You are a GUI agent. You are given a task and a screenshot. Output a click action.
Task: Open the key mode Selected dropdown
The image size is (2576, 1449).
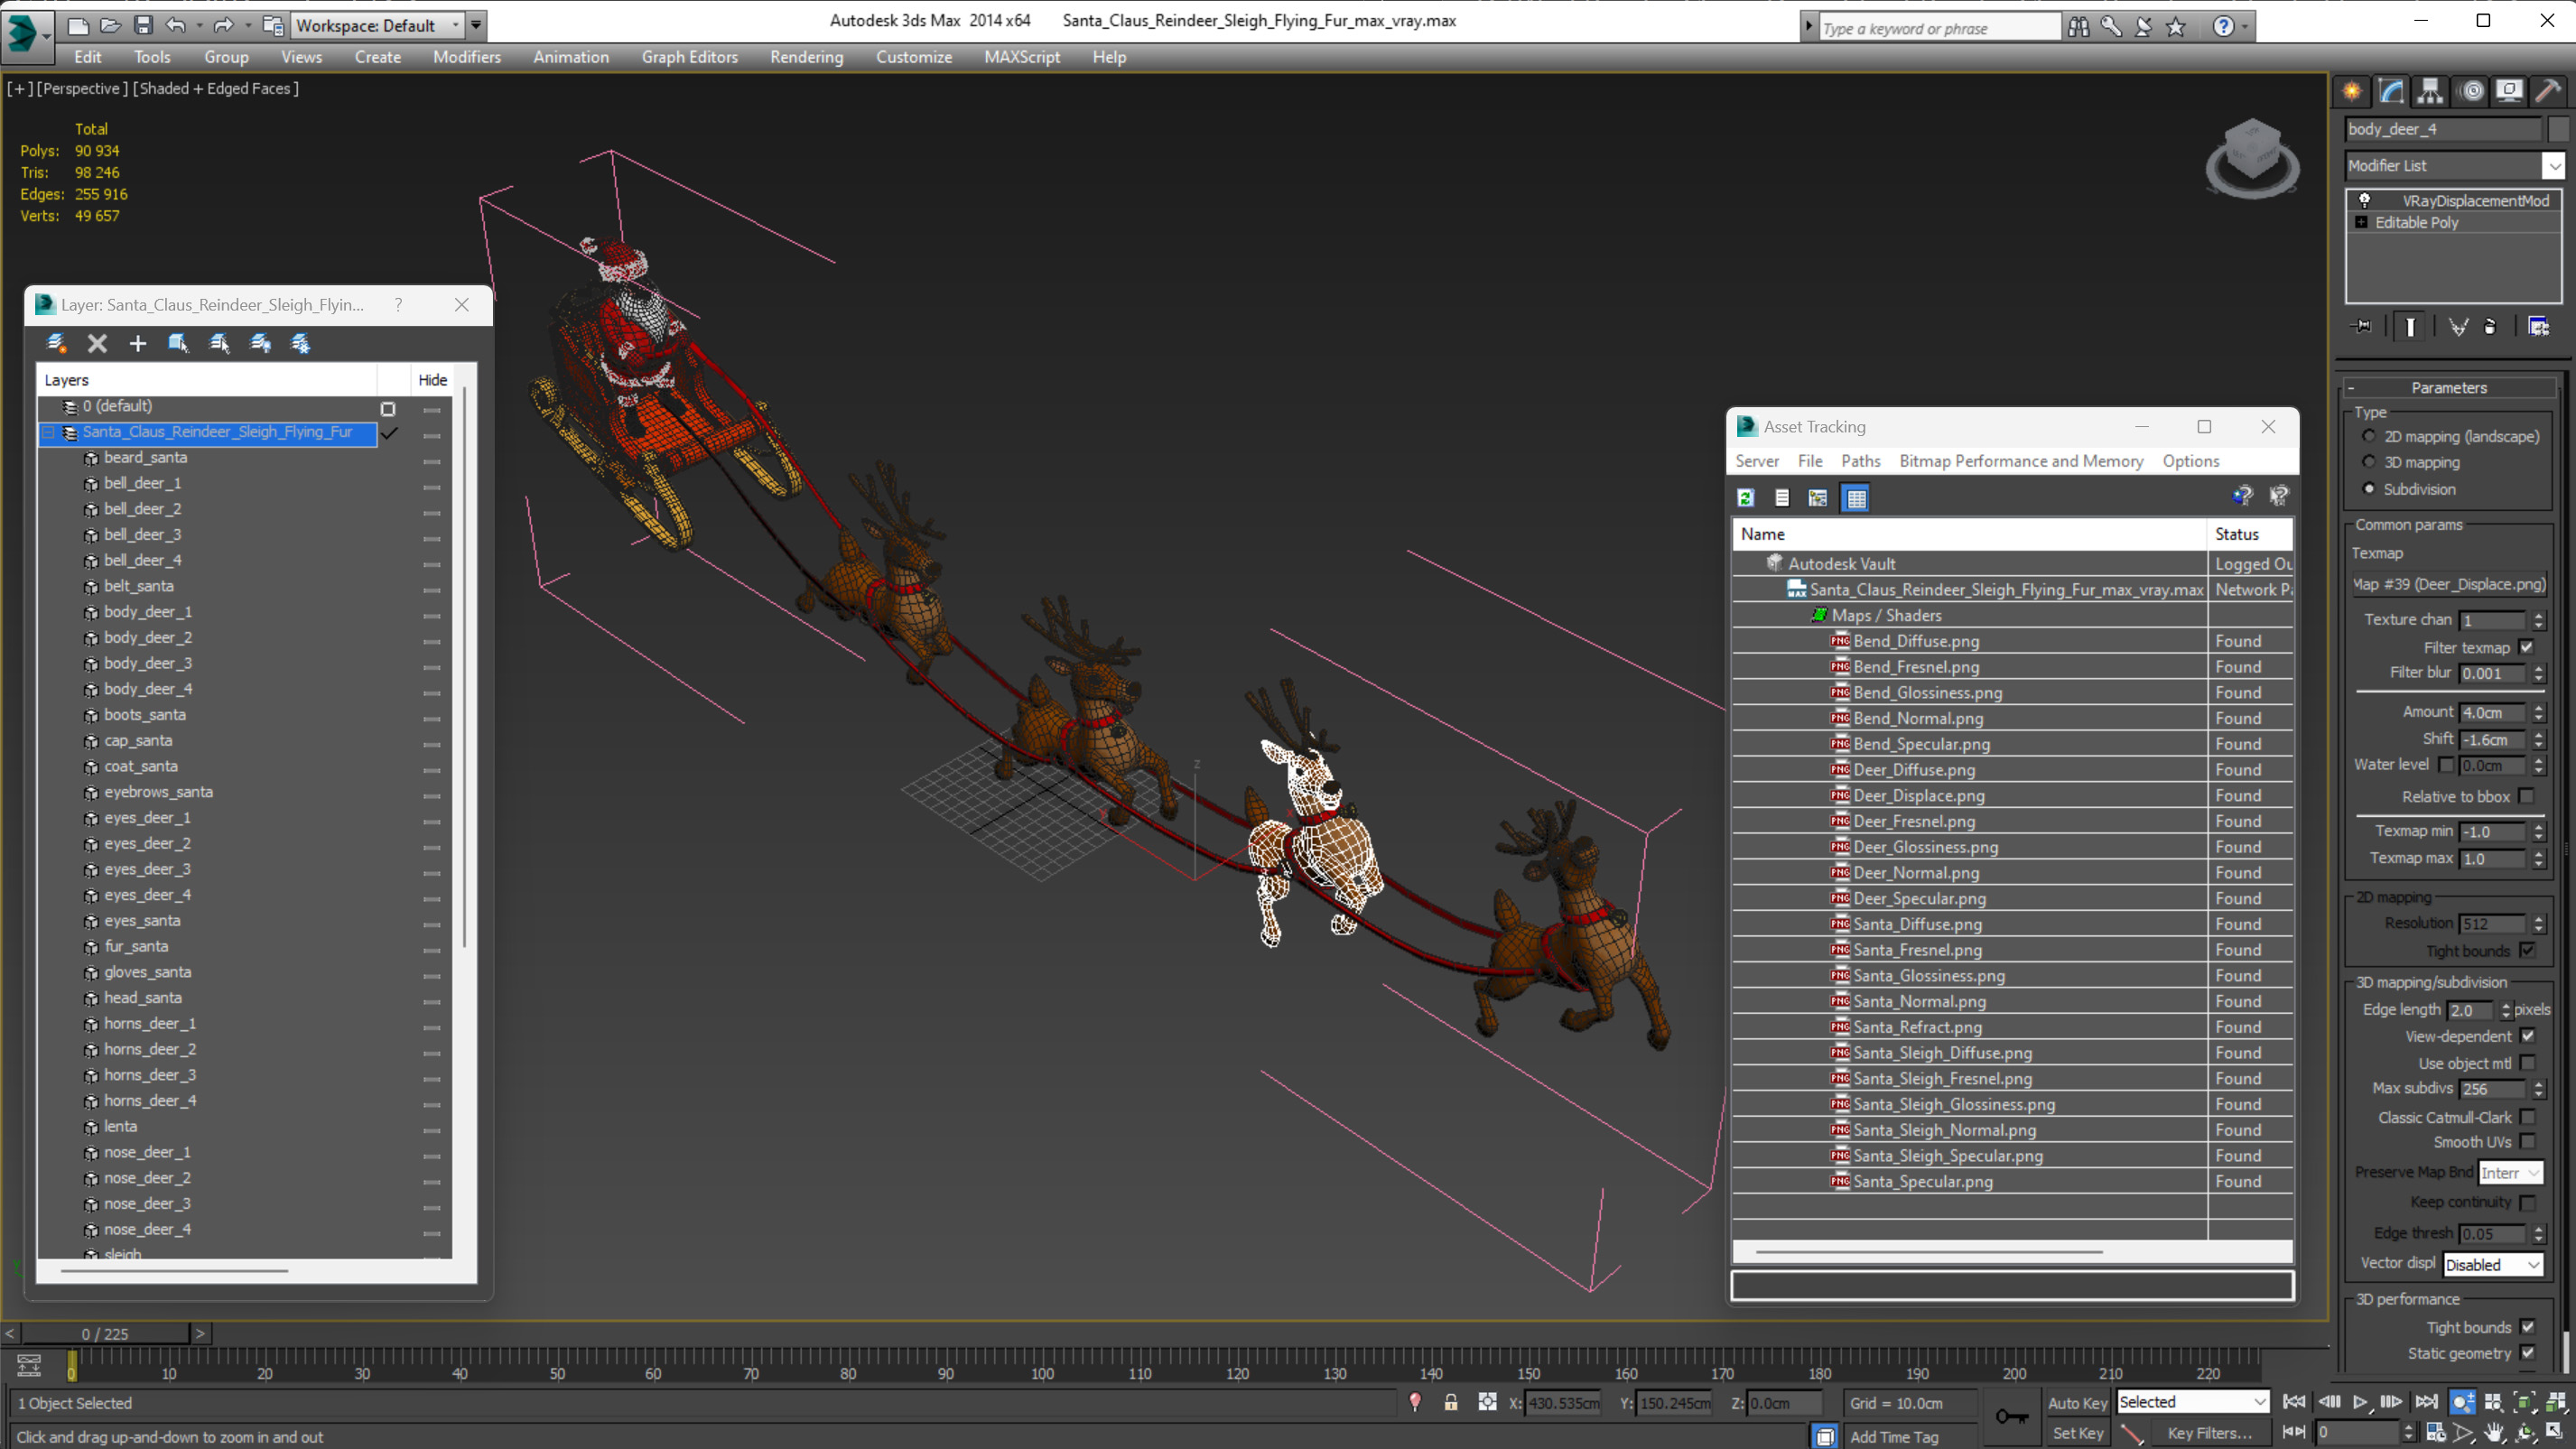click(x=2192, y=1402)
